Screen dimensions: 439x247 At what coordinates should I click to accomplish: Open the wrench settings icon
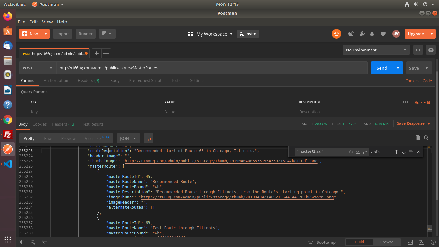point(362,34)
